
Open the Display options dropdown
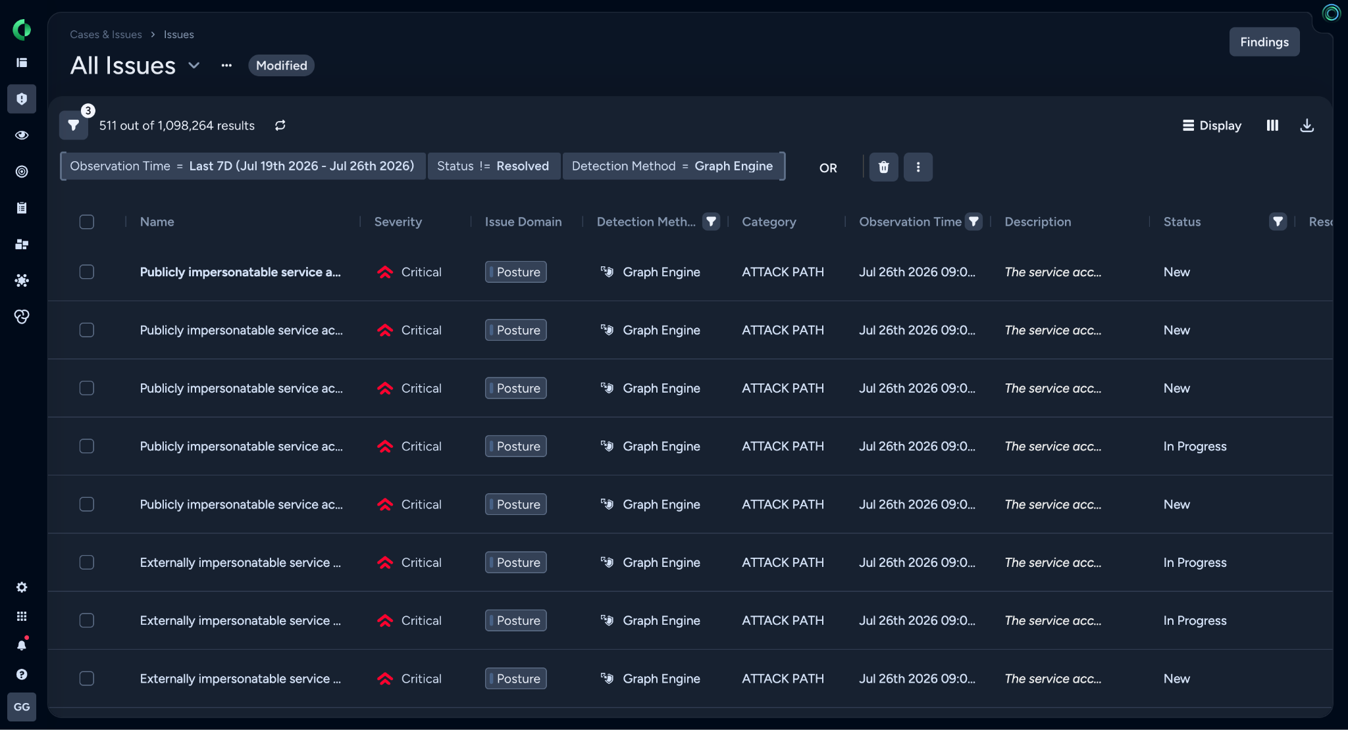[1212, 125]
